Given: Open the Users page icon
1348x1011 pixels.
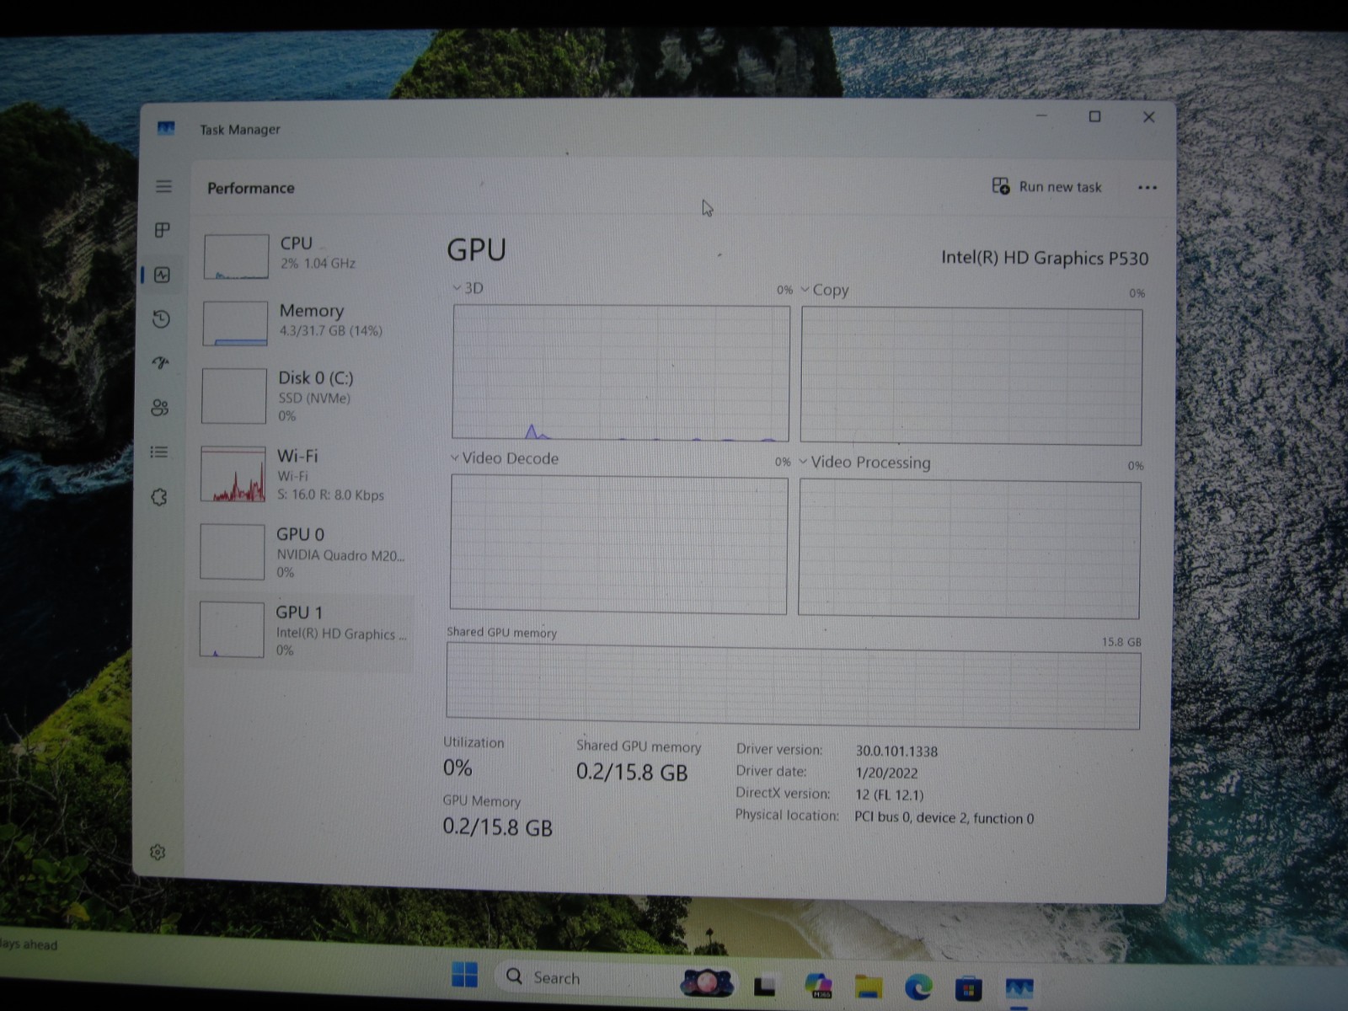Looking at the screenshot, I should tap(160, 408).
